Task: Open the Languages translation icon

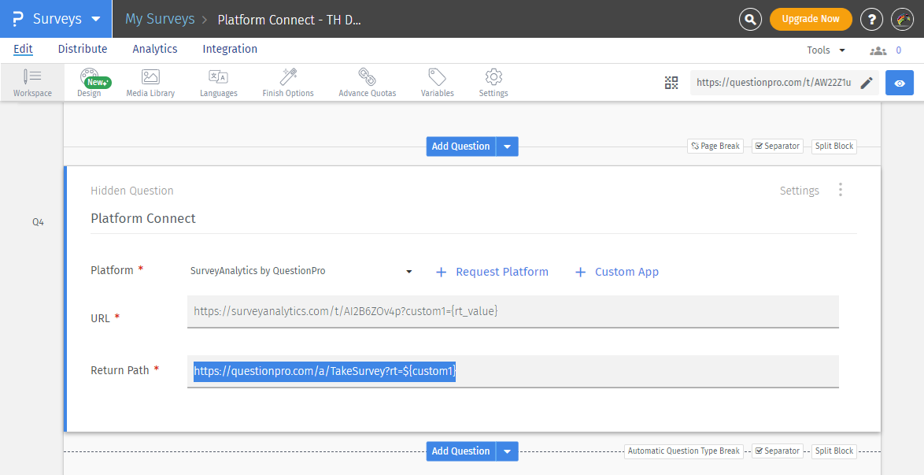Action: [218, 77]
